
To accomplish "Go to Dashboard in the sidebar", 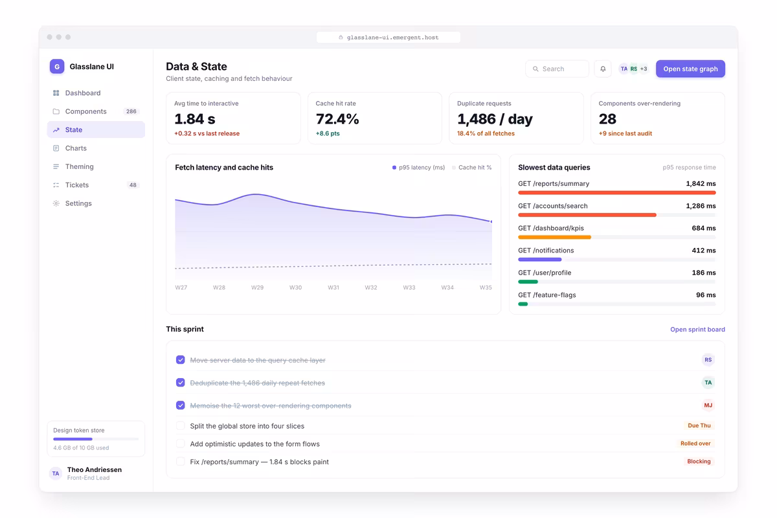I will (x=96, y=93).
